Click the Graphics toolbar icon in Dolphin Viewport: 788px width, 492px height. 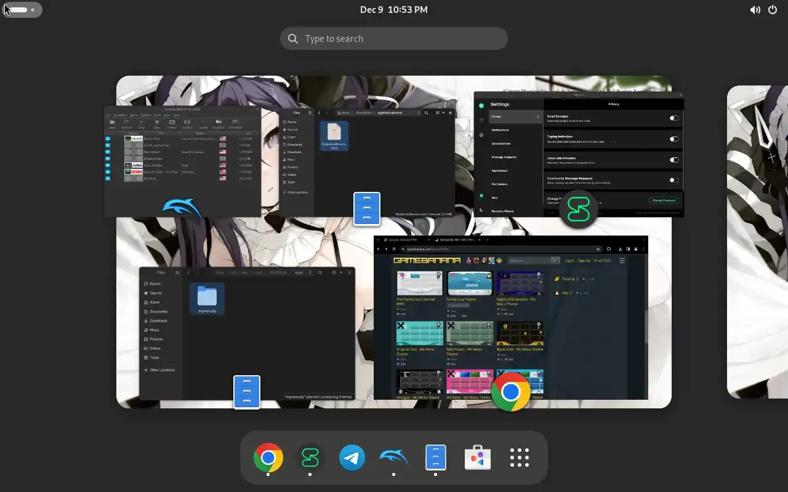218,124
